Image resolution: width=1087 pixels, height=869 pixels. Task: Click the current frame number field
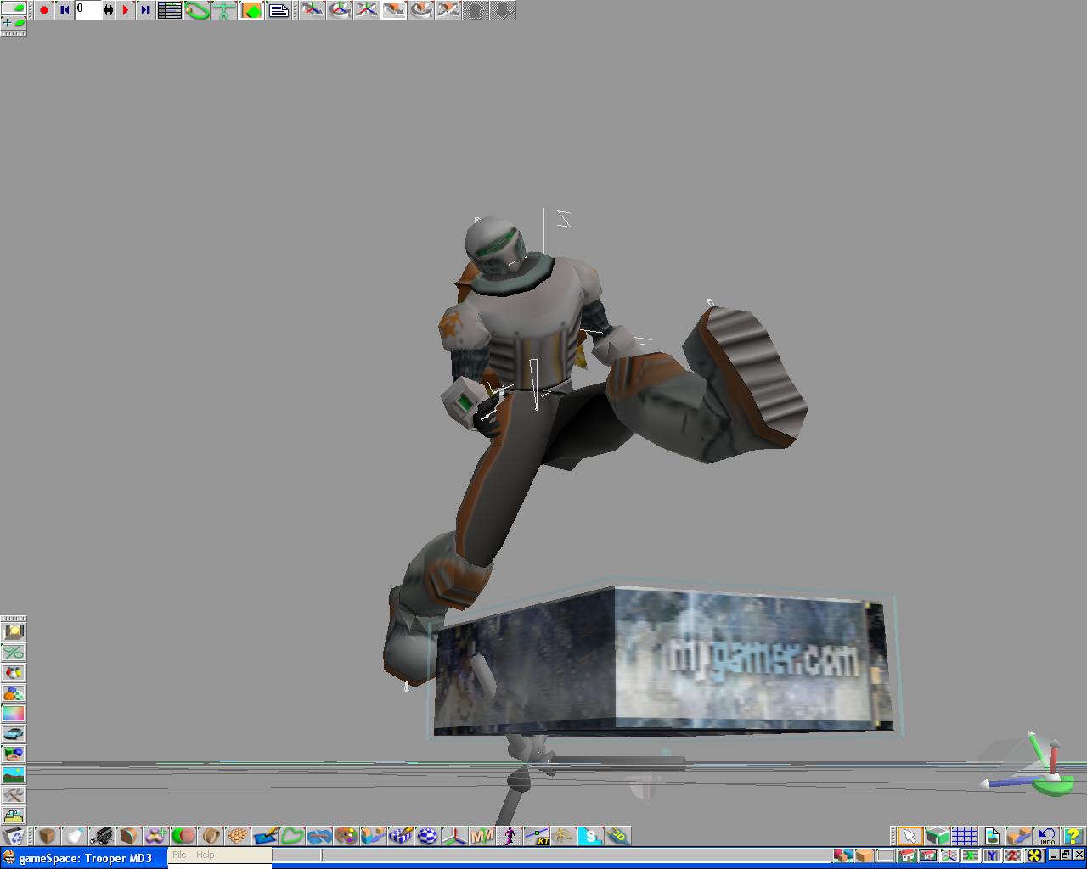(x=88, y=10)
